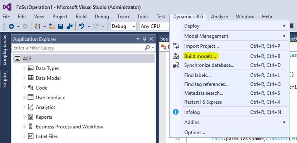Open the Edit menu
This screenshot has width=297, height=143.
point(22,17)
